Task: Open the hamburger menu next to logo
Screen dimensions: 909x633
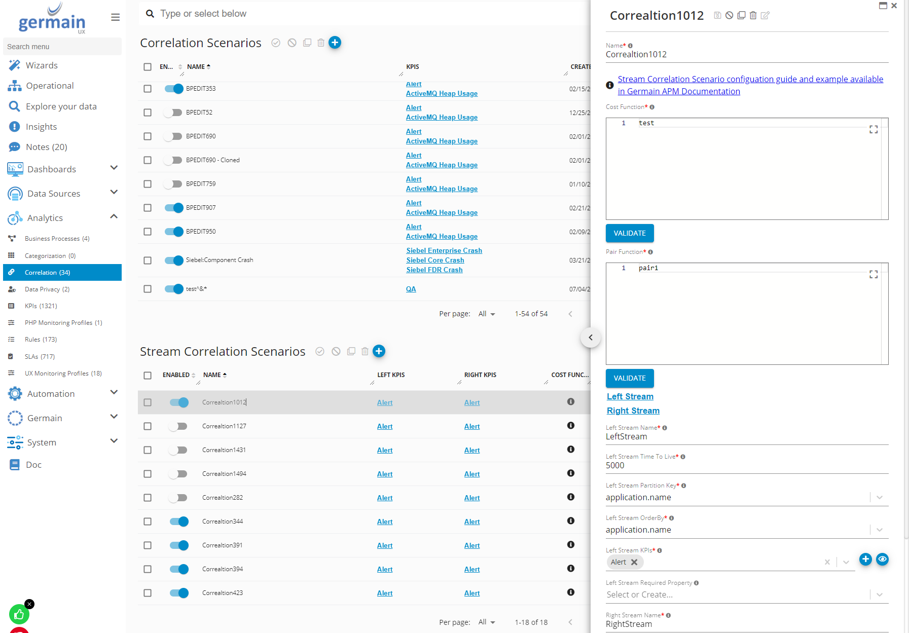Action: click(x=116, y=17)
